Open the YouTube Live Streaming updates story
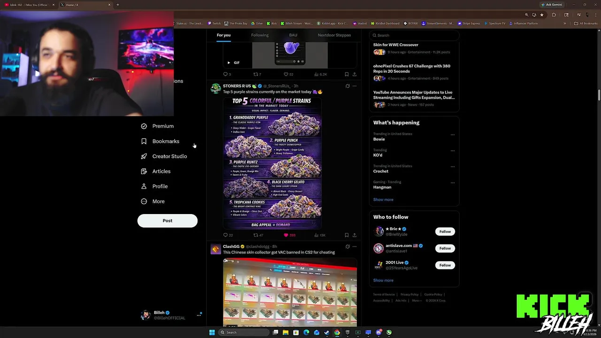This screenshot has width=601, height=338. 414,98
